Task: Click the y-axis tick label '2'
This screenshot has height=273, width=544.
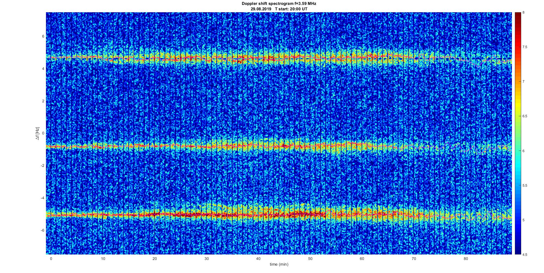Action: coord(43,101)
